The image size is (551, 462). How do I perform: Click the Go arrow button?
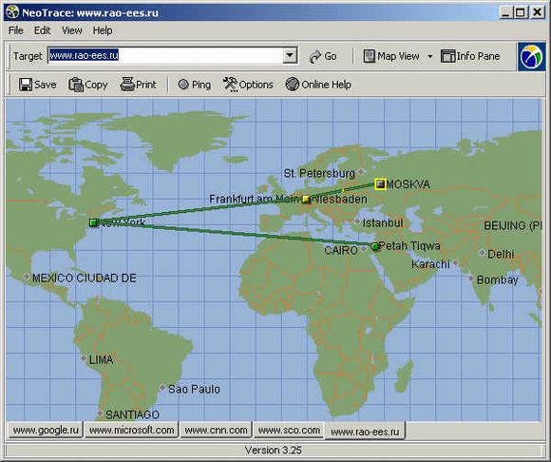coord(314,56)
